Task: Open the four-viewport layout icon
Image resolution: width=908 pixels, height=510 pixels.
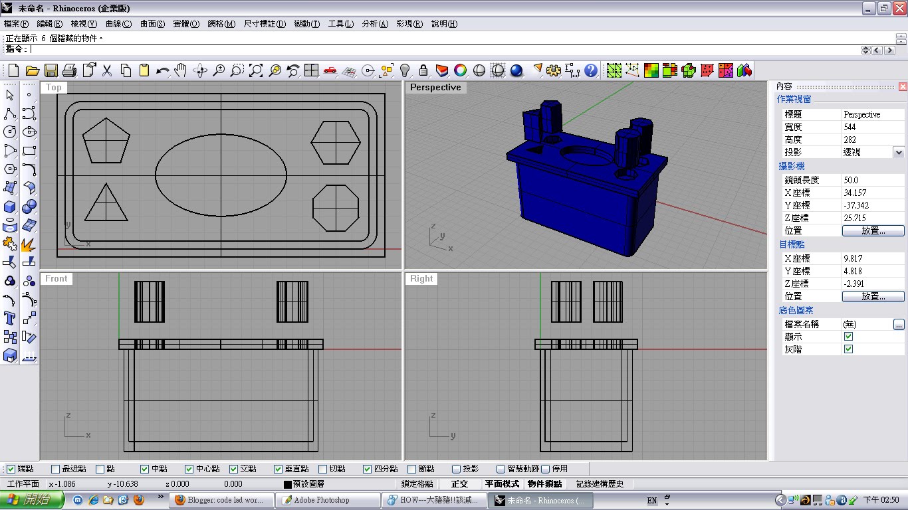Action: (x=311, y=70)
